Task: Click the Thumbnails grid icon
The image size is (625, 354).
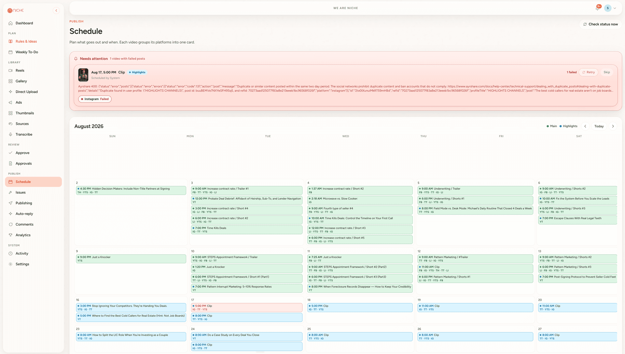Action: (10, 113)
